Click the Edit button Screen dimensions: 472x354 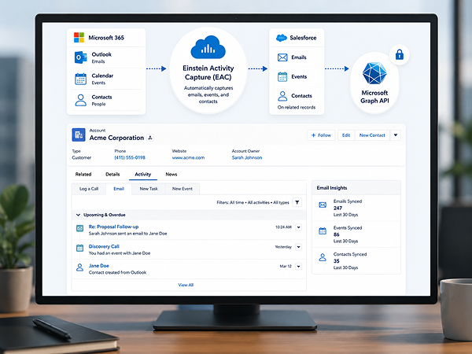[346, 135]
